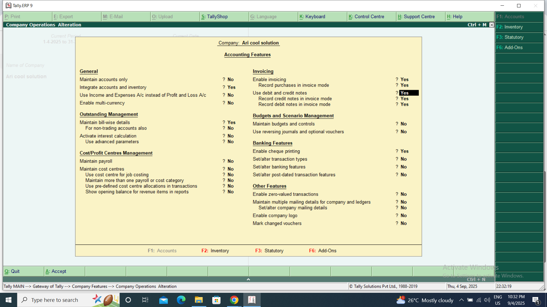Screen dimensions: 547x307
Task: Click the Accept button
Action: 56,271
